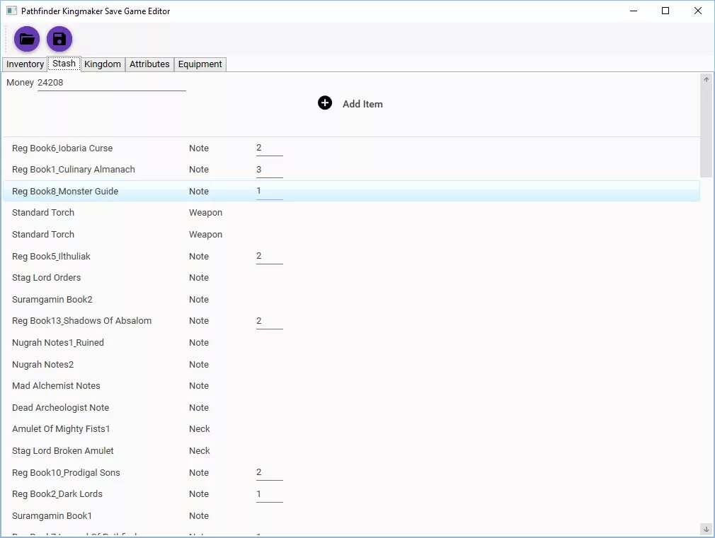
Task: Maximize the Save Game Editor window
Action: 665,11
